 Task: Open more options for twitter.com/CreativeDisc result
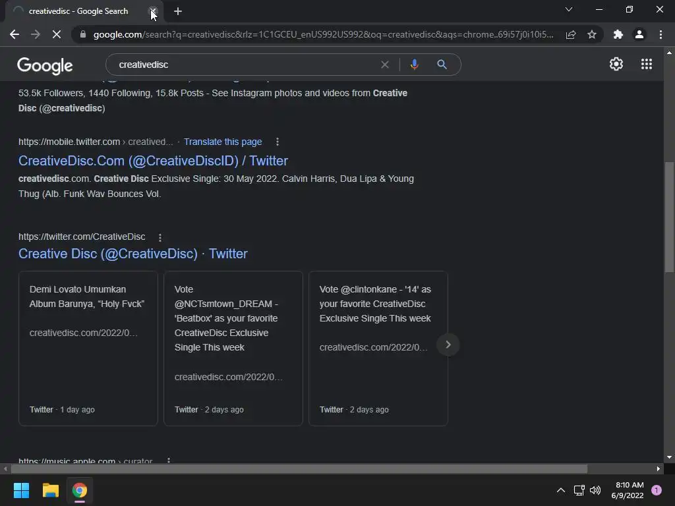pyautogui.click(x=160, y=237)
